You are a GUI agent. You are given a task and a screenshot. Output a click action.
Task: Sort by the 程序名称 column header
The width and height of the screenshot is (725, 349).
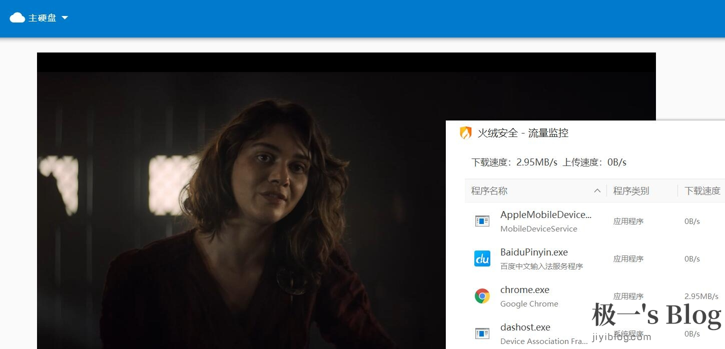pos(489,191)
